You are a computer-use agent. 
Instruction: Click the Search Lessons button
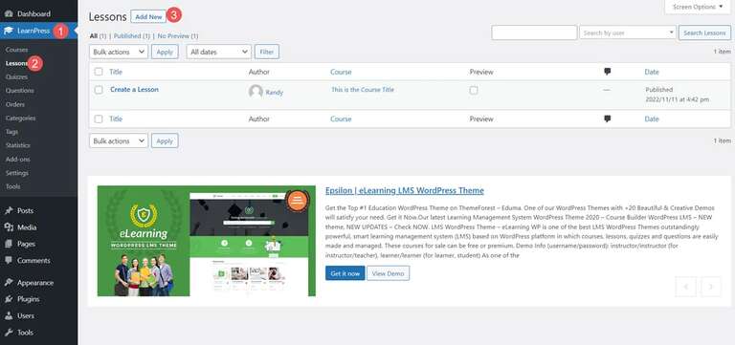[x=704, y=32]
